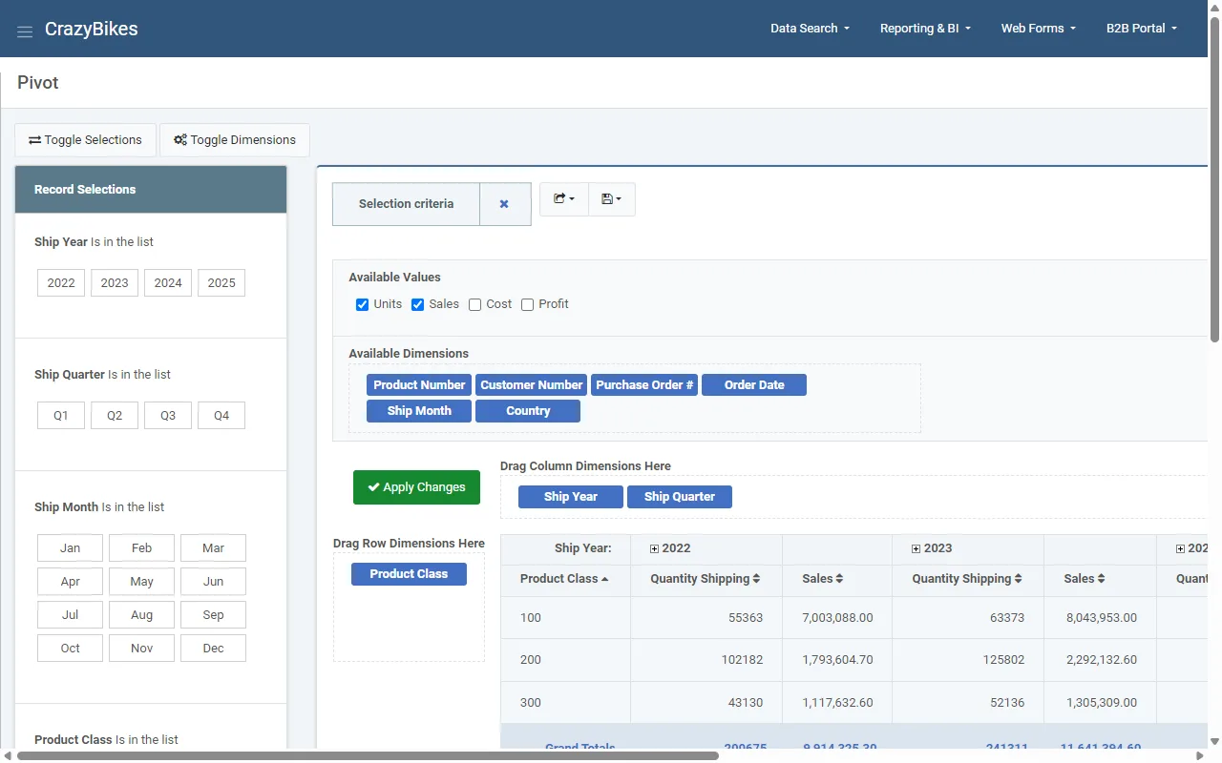Image resolution: width=1222 pixels, height=763 pixels.
Task: Select ship year 2023 filter
Action: tap(115, 283)
